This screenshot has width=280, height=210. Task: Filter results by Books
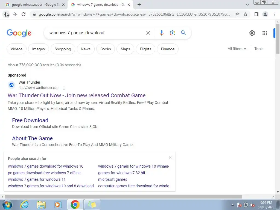(106, 49)
